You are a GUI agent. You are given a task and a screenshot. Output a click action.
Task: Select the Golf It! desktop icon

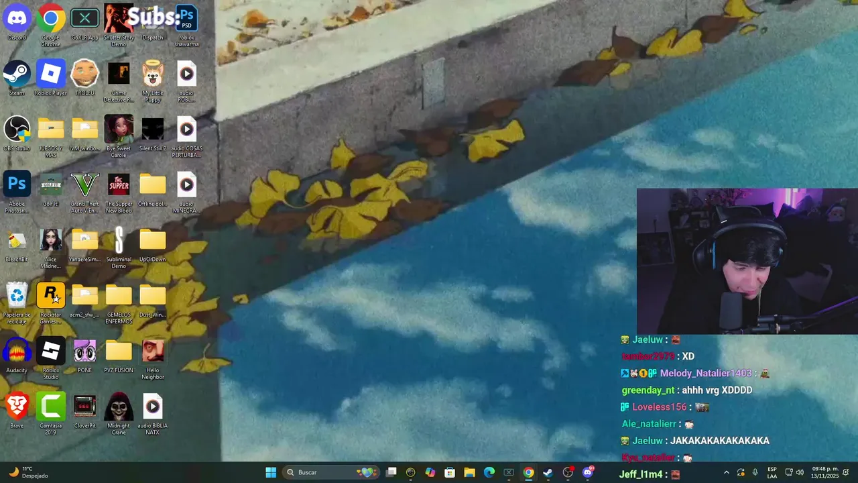tap(51, 189)
